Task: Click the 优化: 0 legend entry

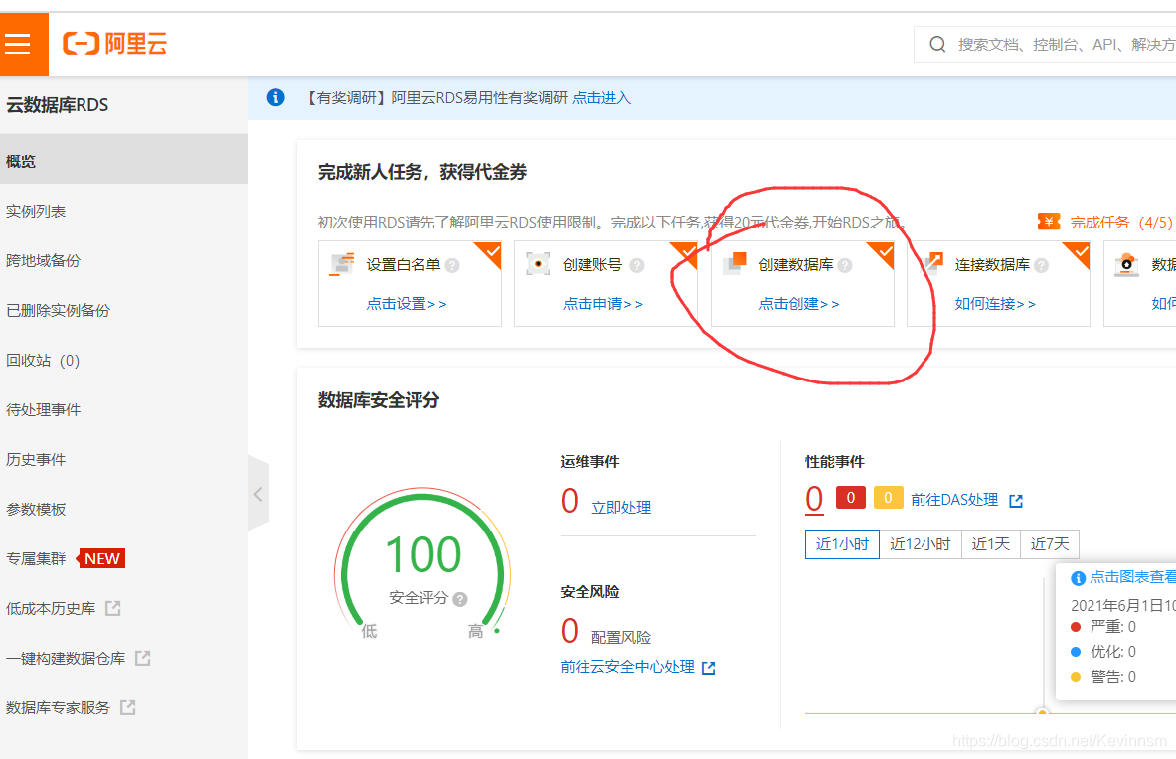Action: 1103,651
